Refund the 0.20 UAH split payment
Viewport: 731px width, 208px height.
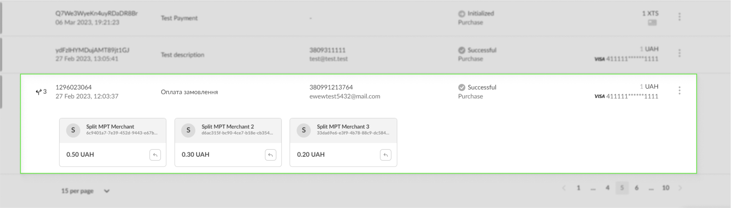click(385, 155)
